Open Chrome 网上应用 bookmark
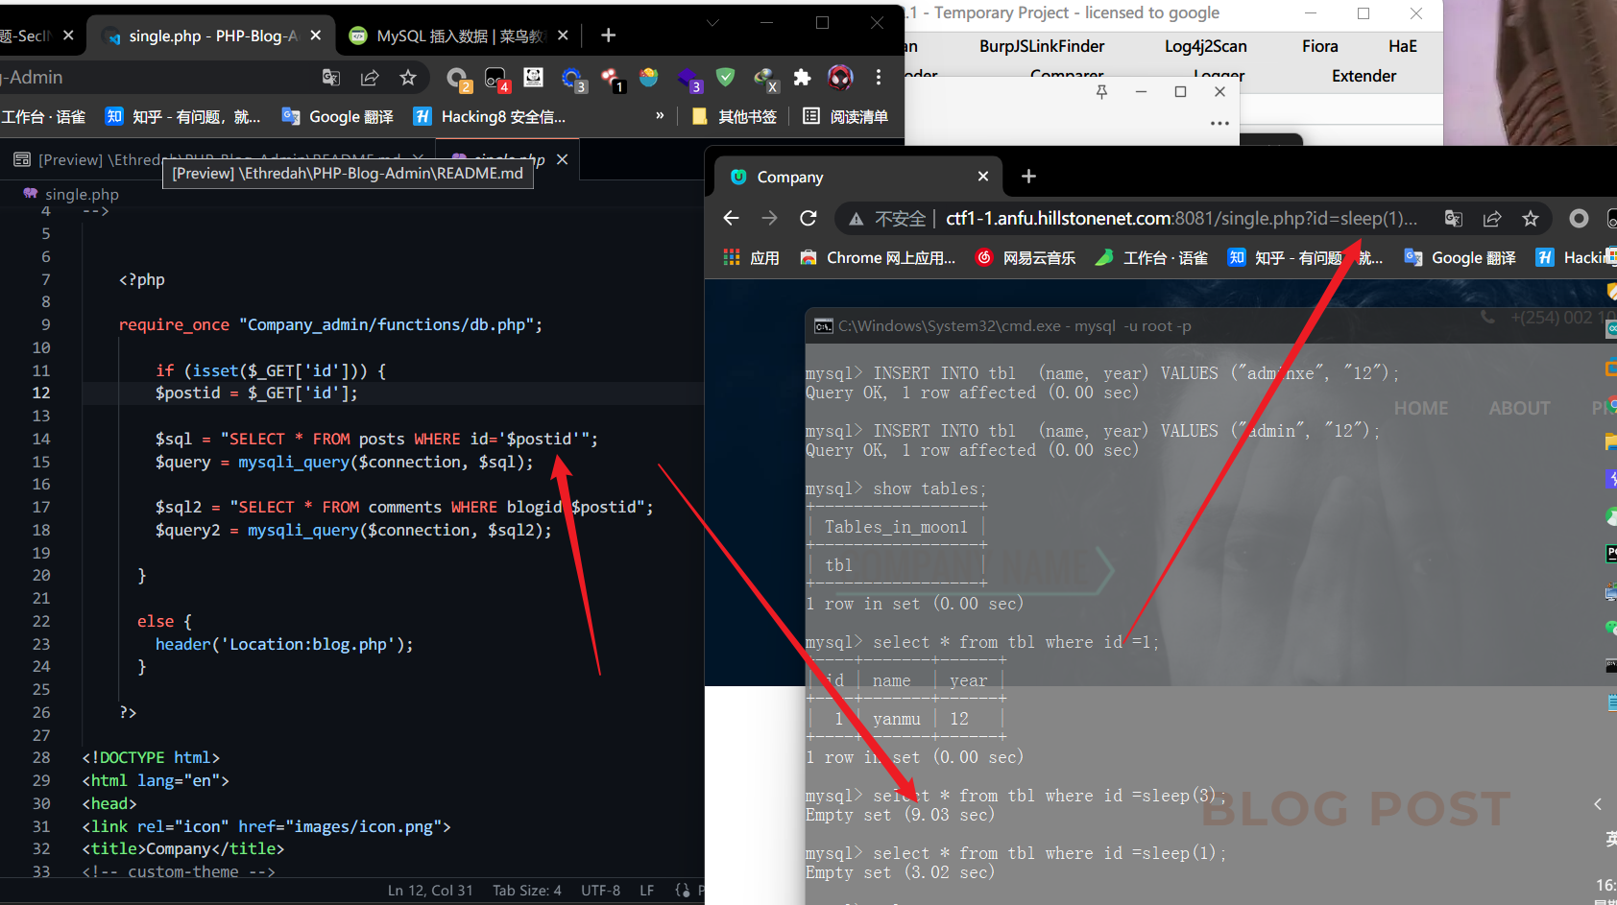 coord(878,257)
